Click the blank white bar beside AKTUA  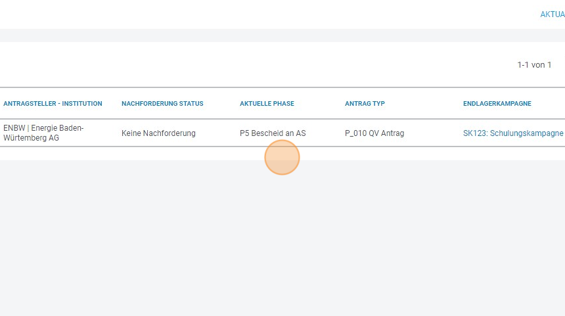pyautogui.click(x=263, y=14)
